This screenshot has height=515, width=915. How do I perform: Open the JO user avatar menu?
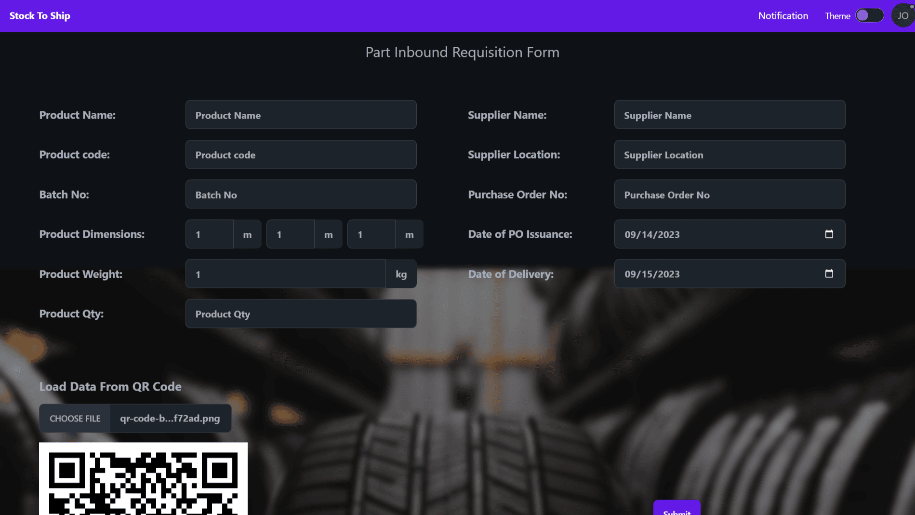click(x=902, y=15)
